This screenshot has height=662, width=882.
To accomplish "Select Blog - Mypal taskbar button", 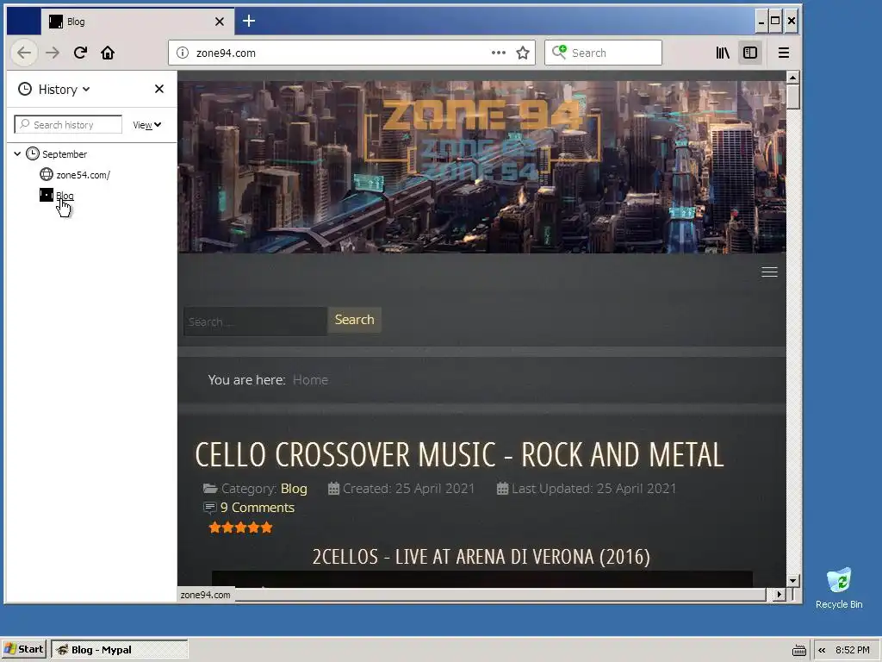I will pos(119,650).
